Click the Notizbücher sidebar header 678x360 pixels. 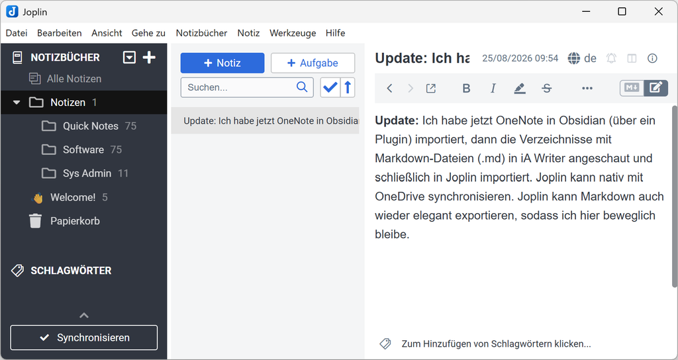pyautogui.click(x=65, y=58)
